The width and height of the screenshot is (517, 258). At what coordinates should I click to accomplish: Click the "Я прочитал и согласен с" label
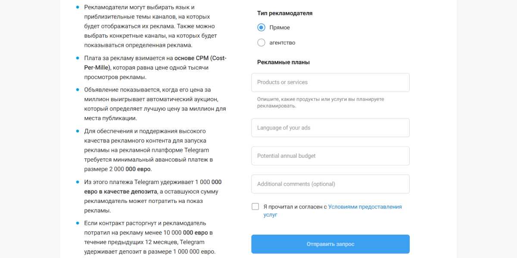[295, 207]
